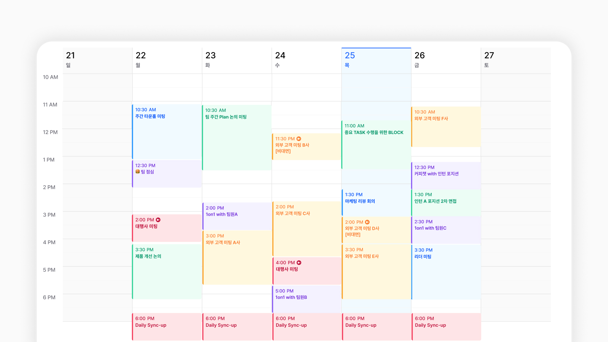
Task: Open 1on1 with 팀원A event
Action: tap(237, 216)
